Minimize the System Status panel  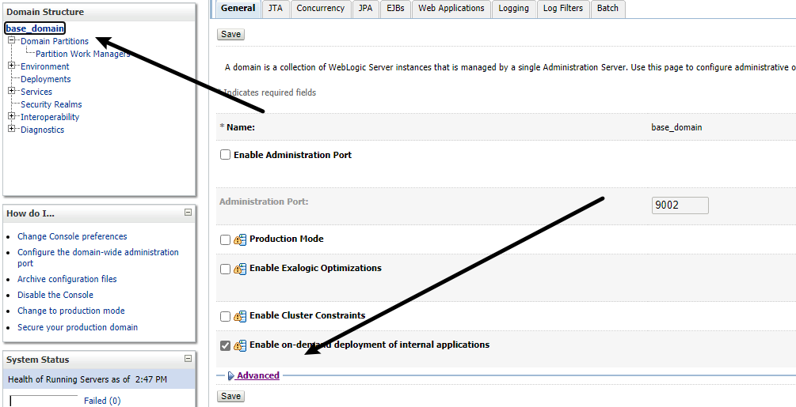(x=188, y=359)
